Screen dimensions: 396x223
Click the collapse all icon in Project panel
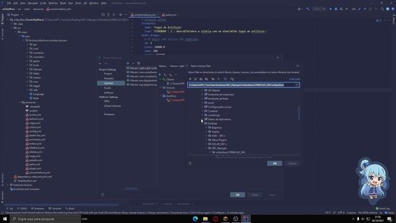tap(114, 15)
